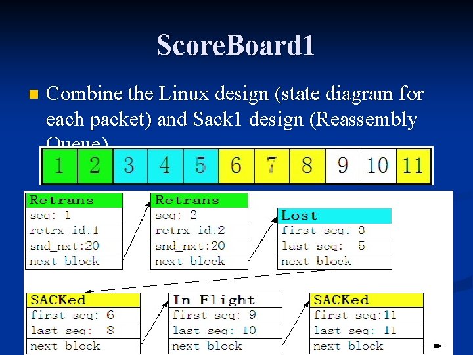The image size is (473, 355).
Task: Click the cyan Lost block header
Action: [334, 216]
